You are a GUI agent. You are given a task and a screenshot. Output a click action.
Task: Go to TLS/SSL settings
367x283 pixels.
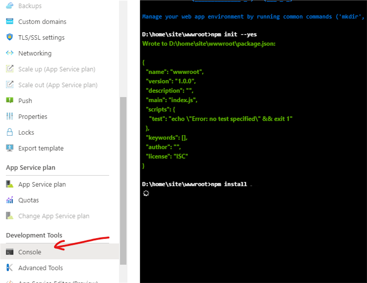pos(42,38)
